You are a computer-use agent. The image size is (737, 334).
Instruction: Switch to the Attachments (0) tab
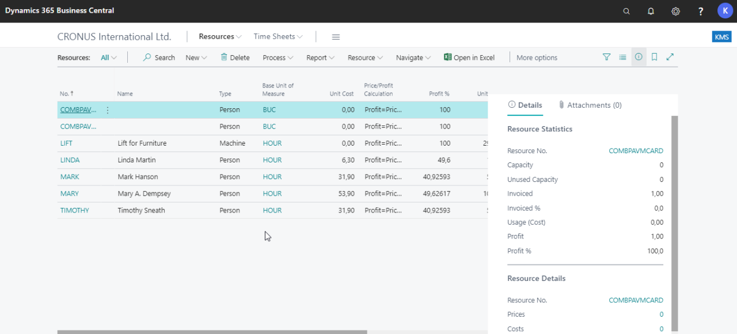click(590, 105)
